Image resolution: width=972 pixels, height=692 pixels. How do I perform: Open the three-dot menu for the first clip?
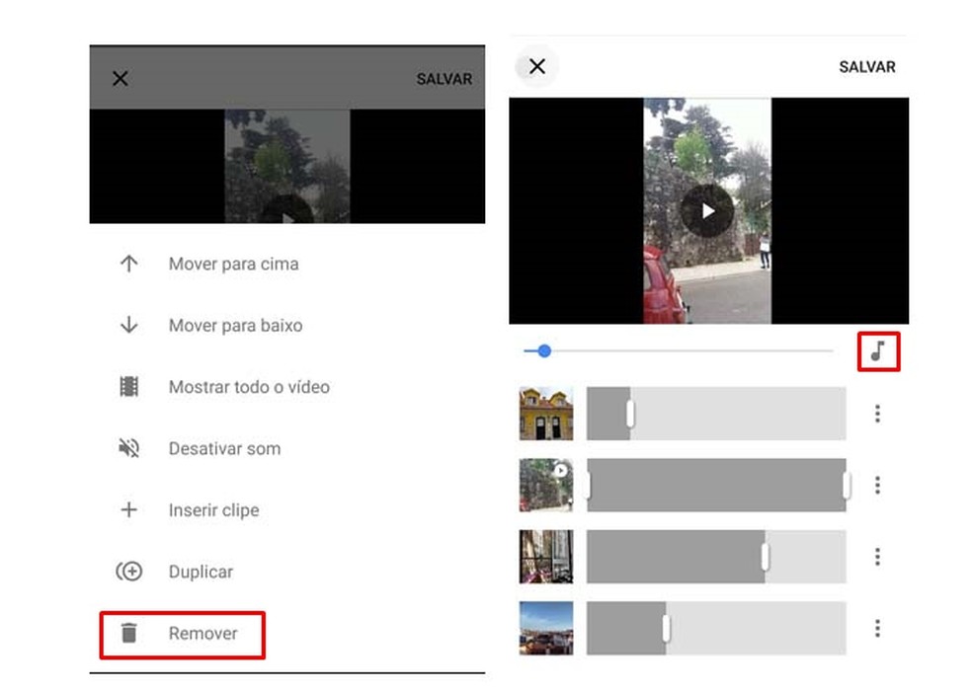877,414
